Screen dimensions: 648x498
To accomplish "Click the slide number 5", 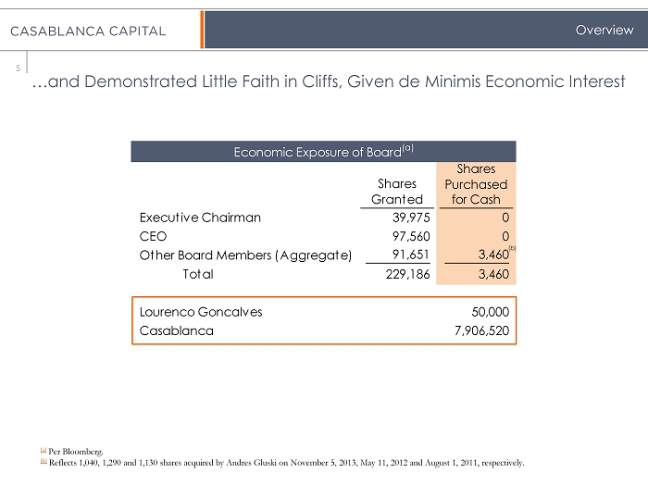I will click(18, 67).
